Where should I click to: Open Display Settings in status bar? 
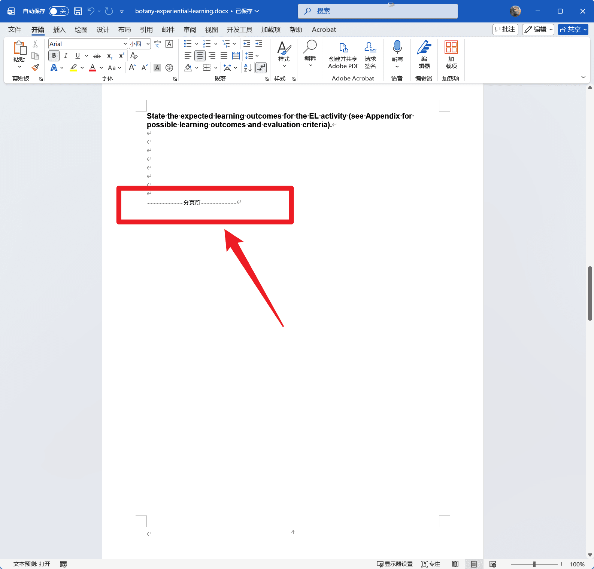click(395, 564)
